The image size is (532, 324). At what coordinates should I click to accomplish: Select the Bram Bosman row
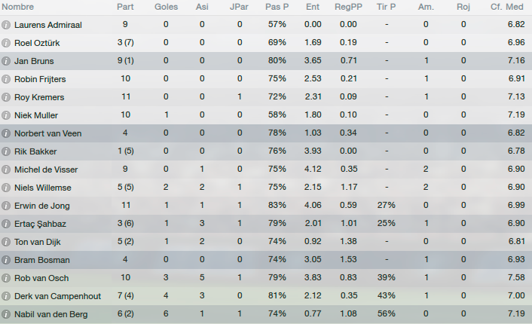click(266, 260)
